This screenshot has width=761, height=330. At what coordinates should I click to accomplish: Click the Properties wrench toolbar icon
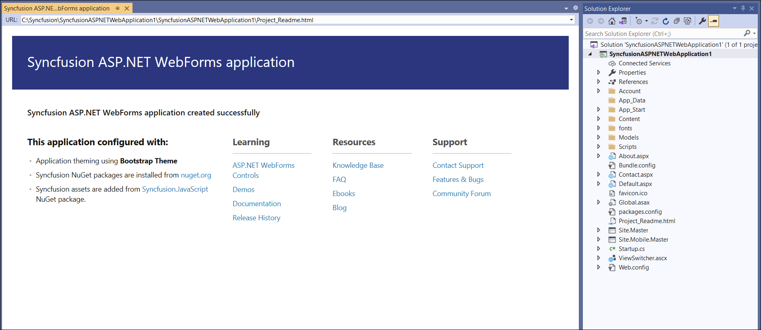tap(702, 21)
